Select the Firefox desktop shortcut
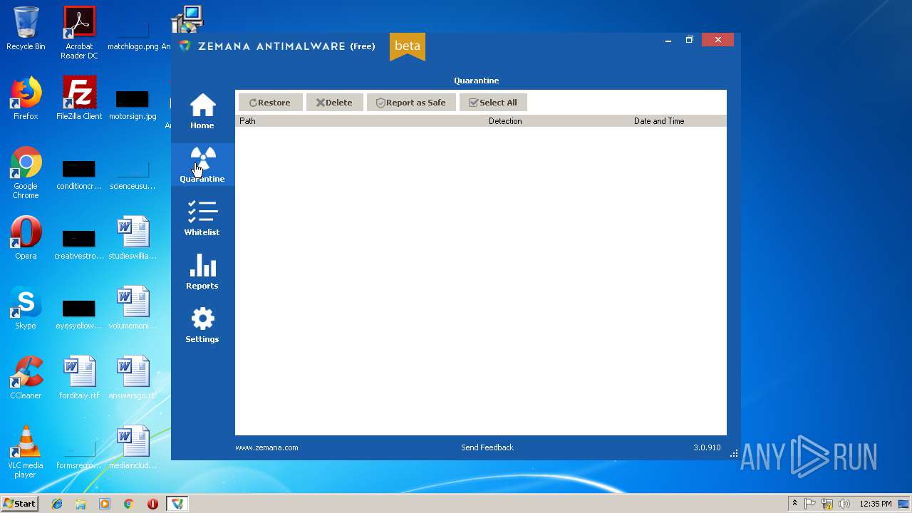912x513 pixels. 26,98
